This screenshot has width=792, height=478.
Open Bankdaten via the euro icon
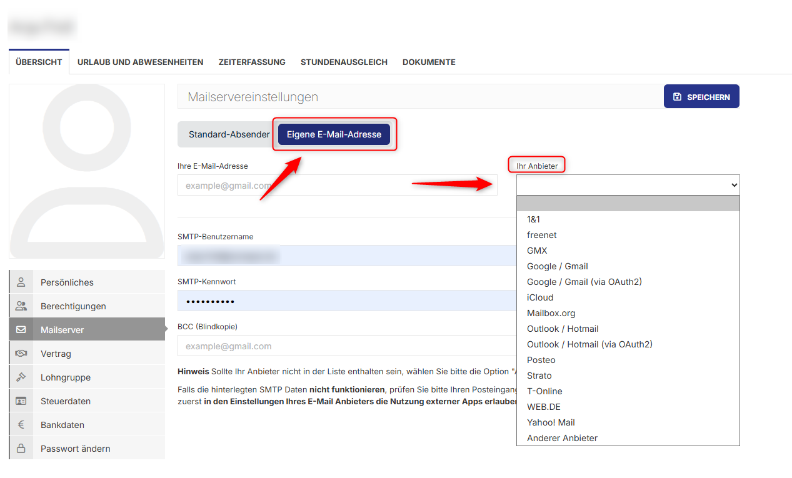pyautogui.click(x=21, y=424)
